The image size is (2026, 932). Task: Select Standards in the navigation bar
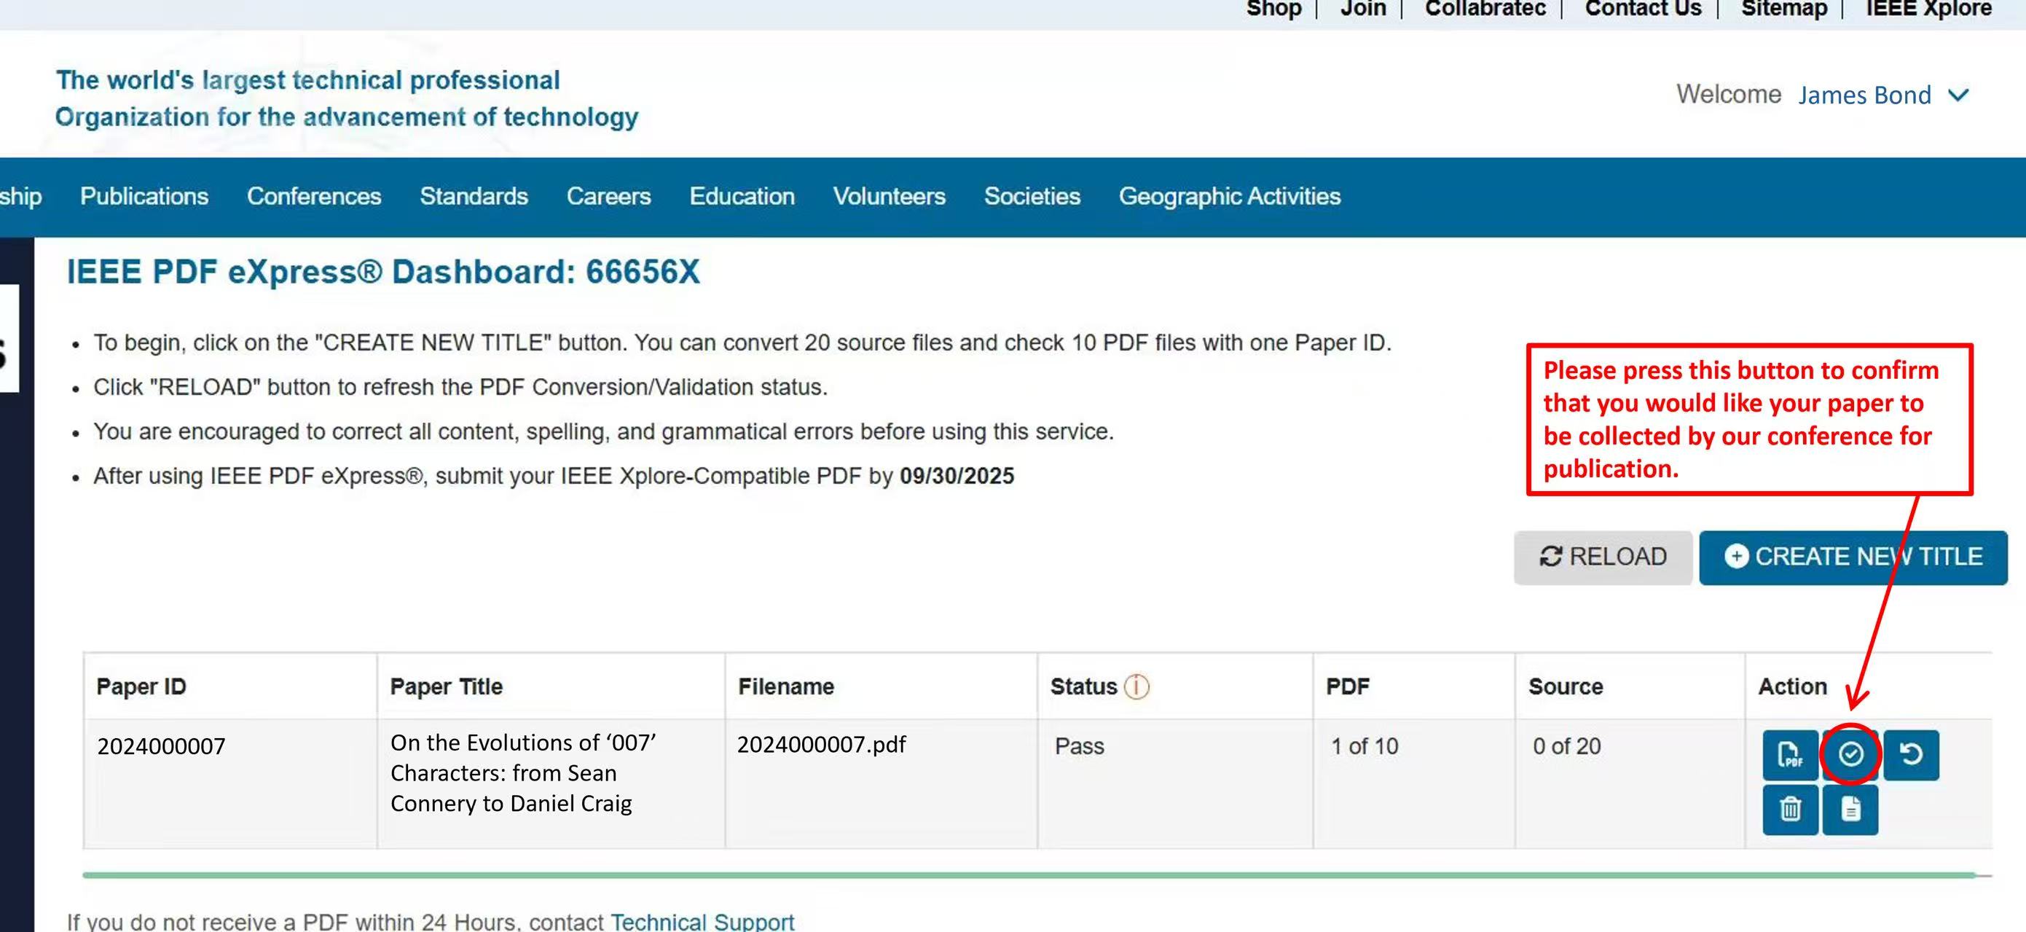pyautogui.click(x=474, y=196)
